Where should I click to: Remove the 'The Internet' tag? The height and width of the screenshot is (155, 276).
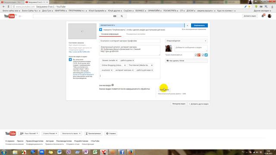tap(152, 65)
